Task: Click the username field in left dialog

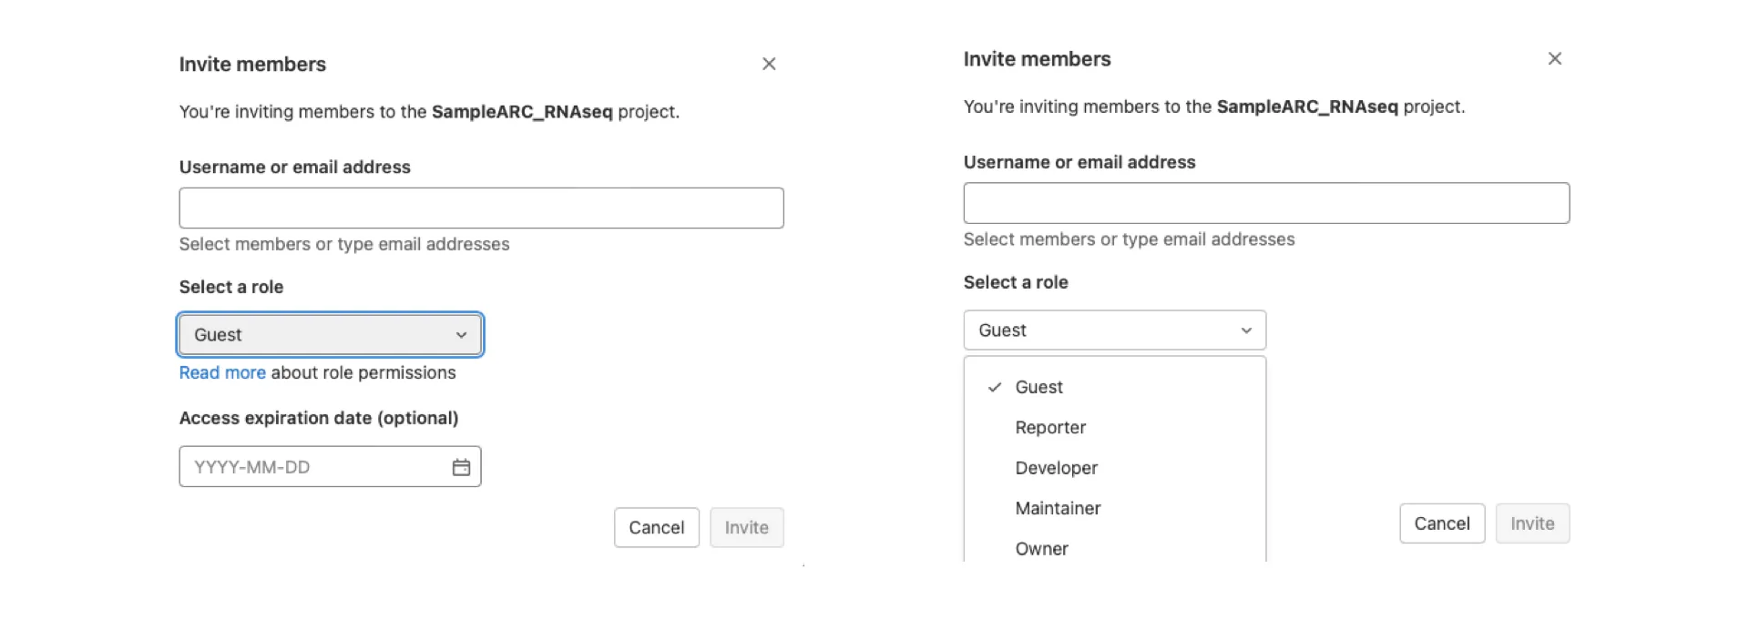Action: click(481, 208)
